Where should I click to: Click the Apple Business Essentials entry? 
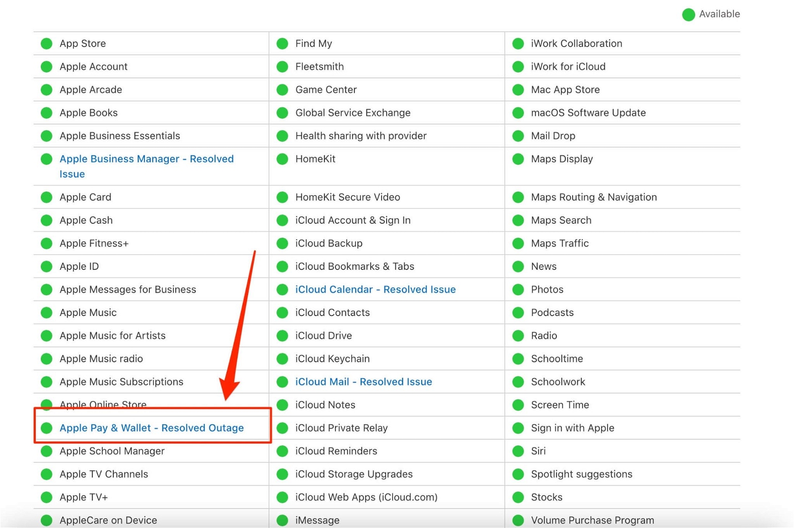click(x=120, y=135)
